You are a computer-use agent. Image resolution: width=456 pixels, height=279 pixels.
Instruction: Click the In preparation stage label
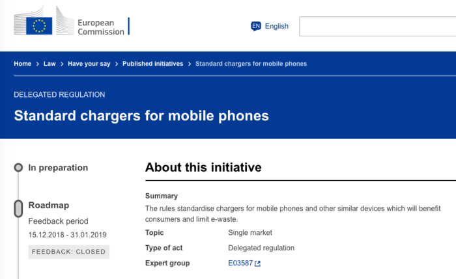[58, 168]
